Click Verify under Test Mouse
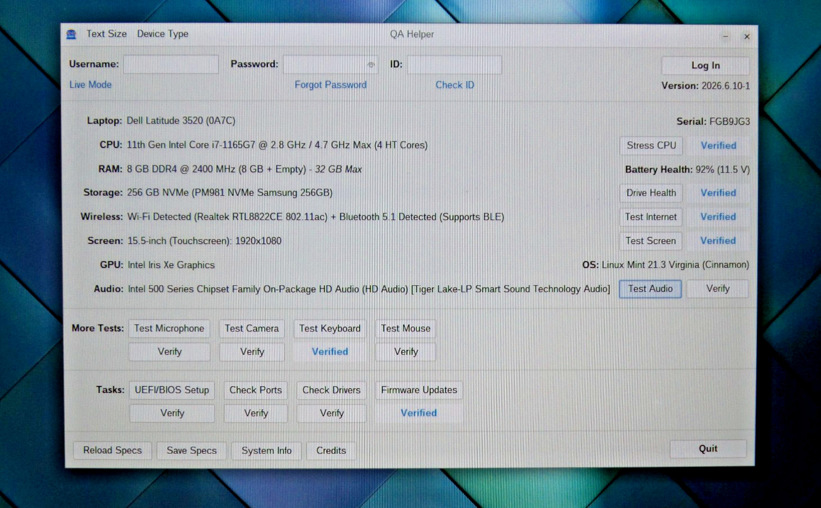821x508 pixels. tap(405, 352)
